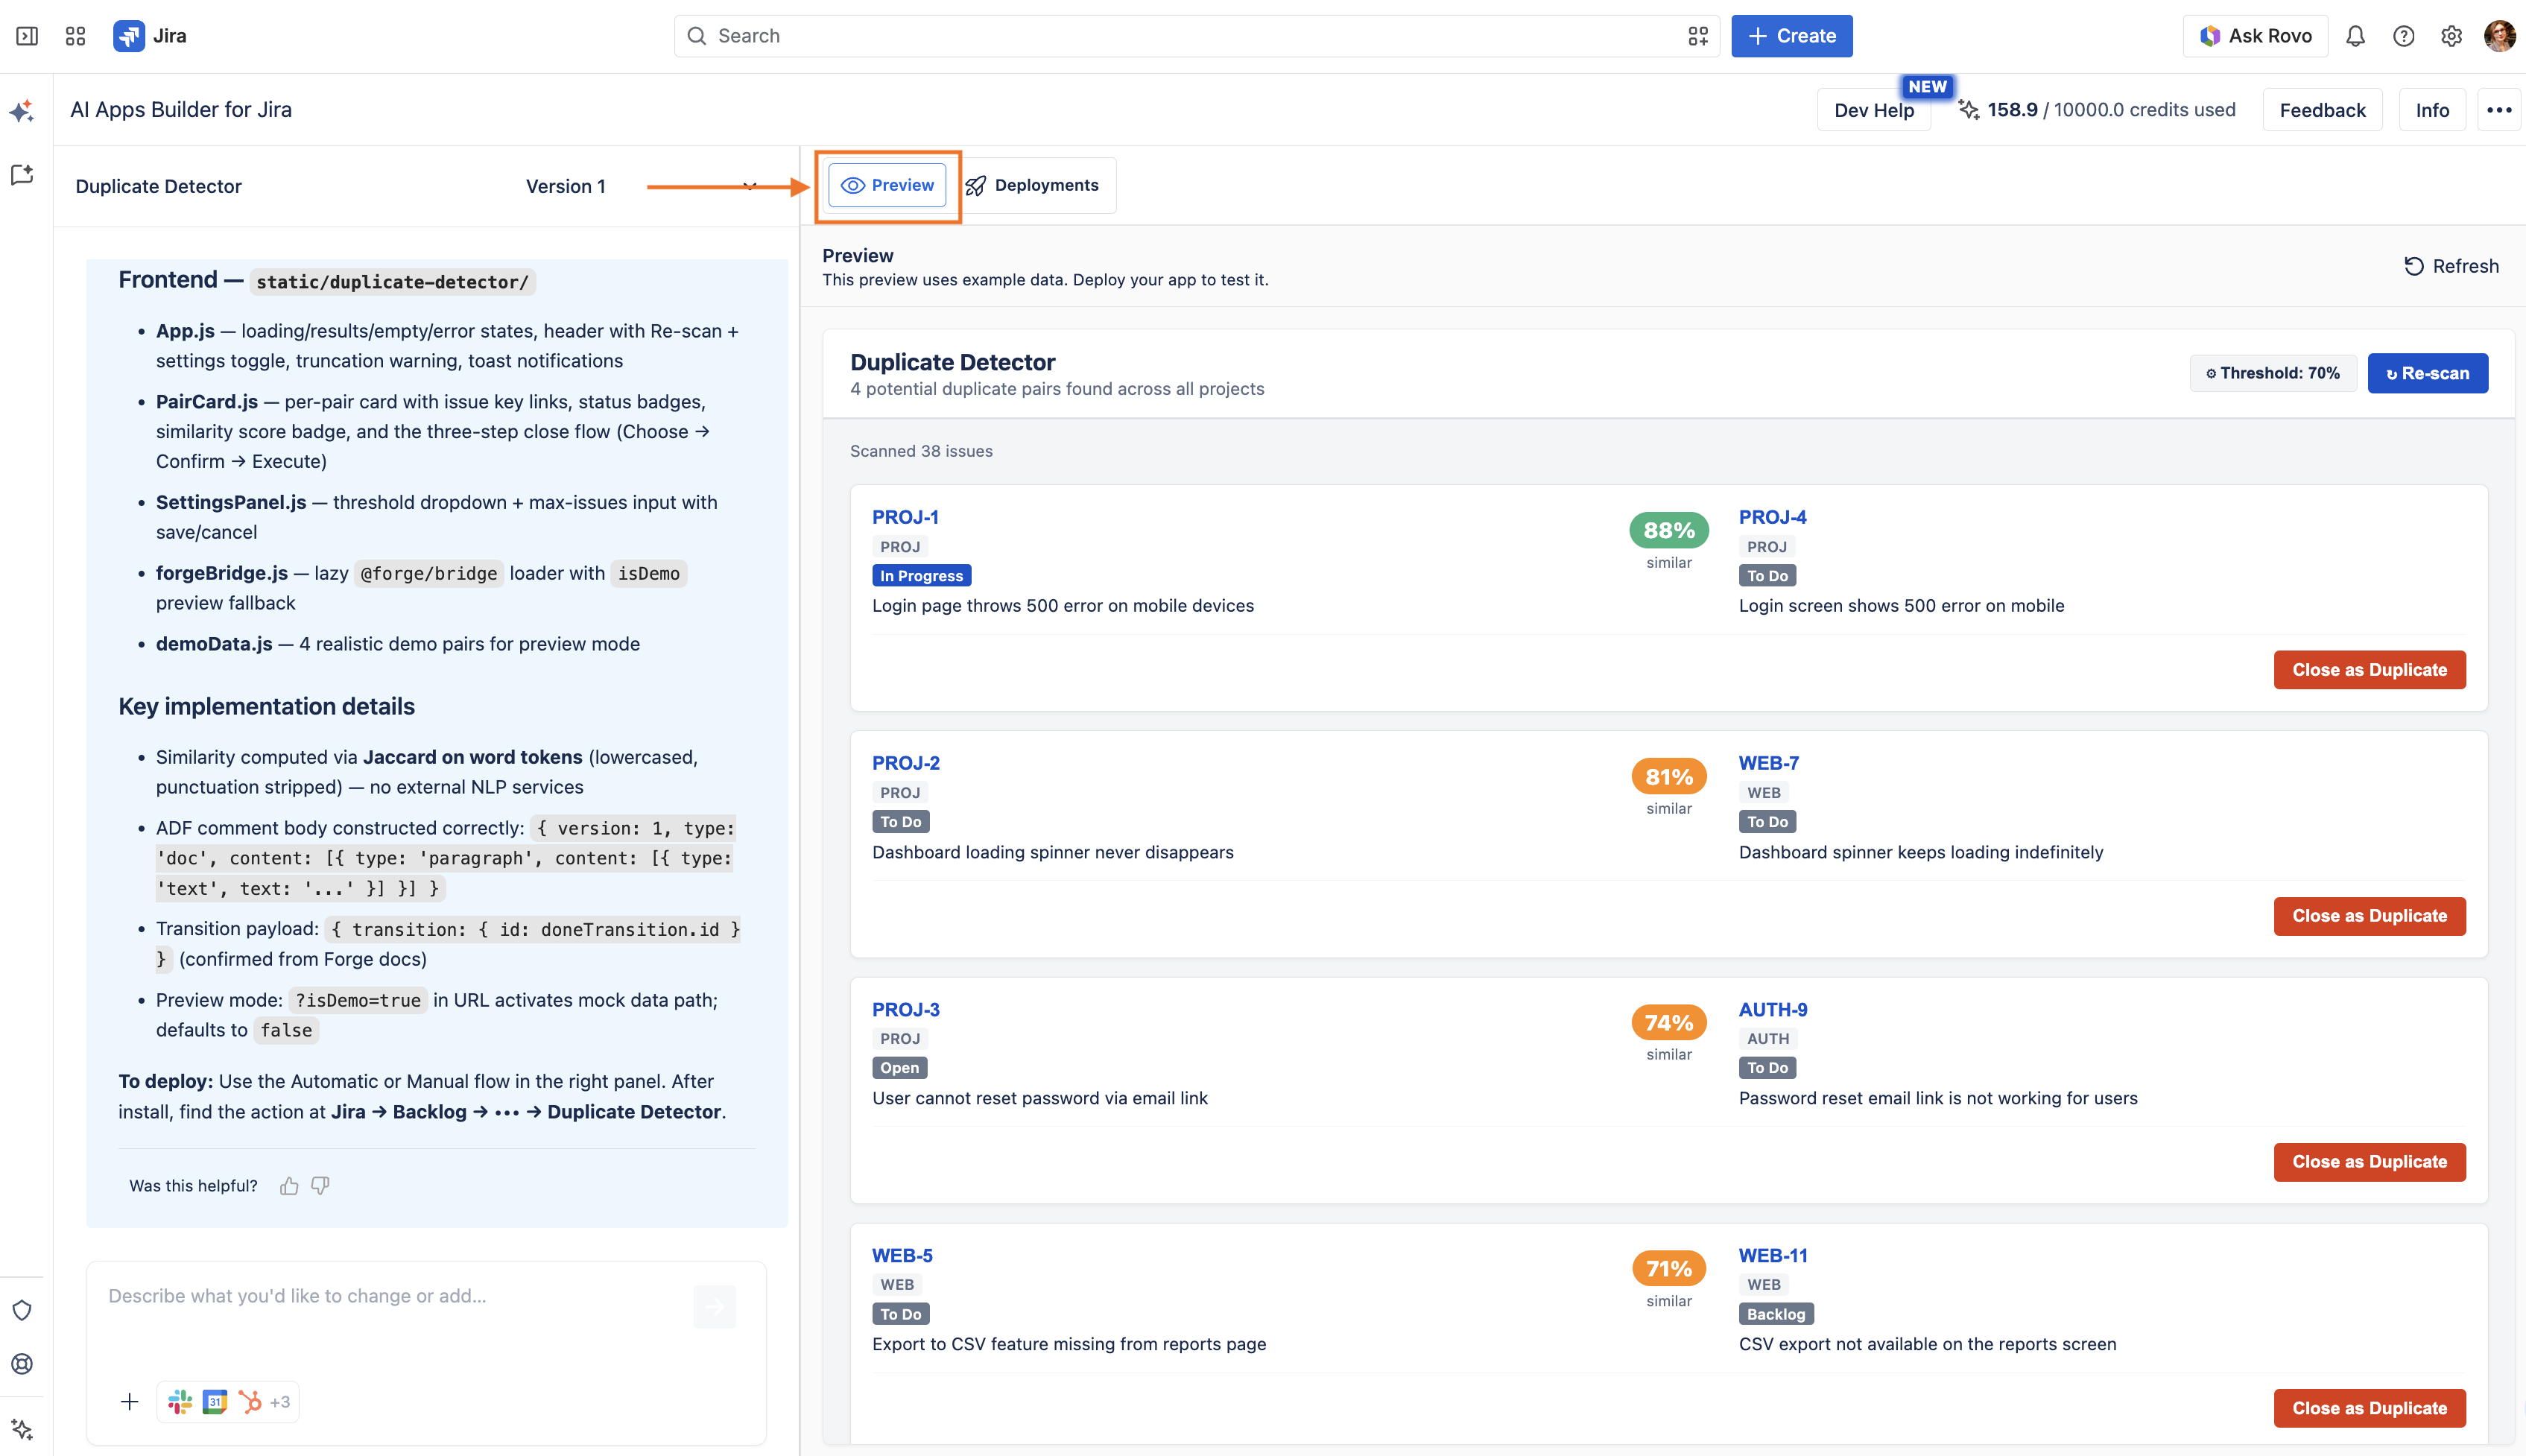The height and width of the screenshot is (1456, 2526).
Task: Open the AUTH-9 issue link
Action: coord(1773,1009)
